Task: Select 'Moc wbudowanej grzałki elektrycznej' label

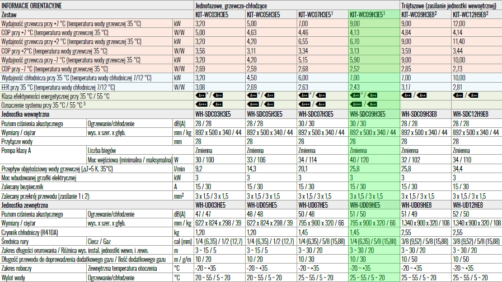Action: 39,178
